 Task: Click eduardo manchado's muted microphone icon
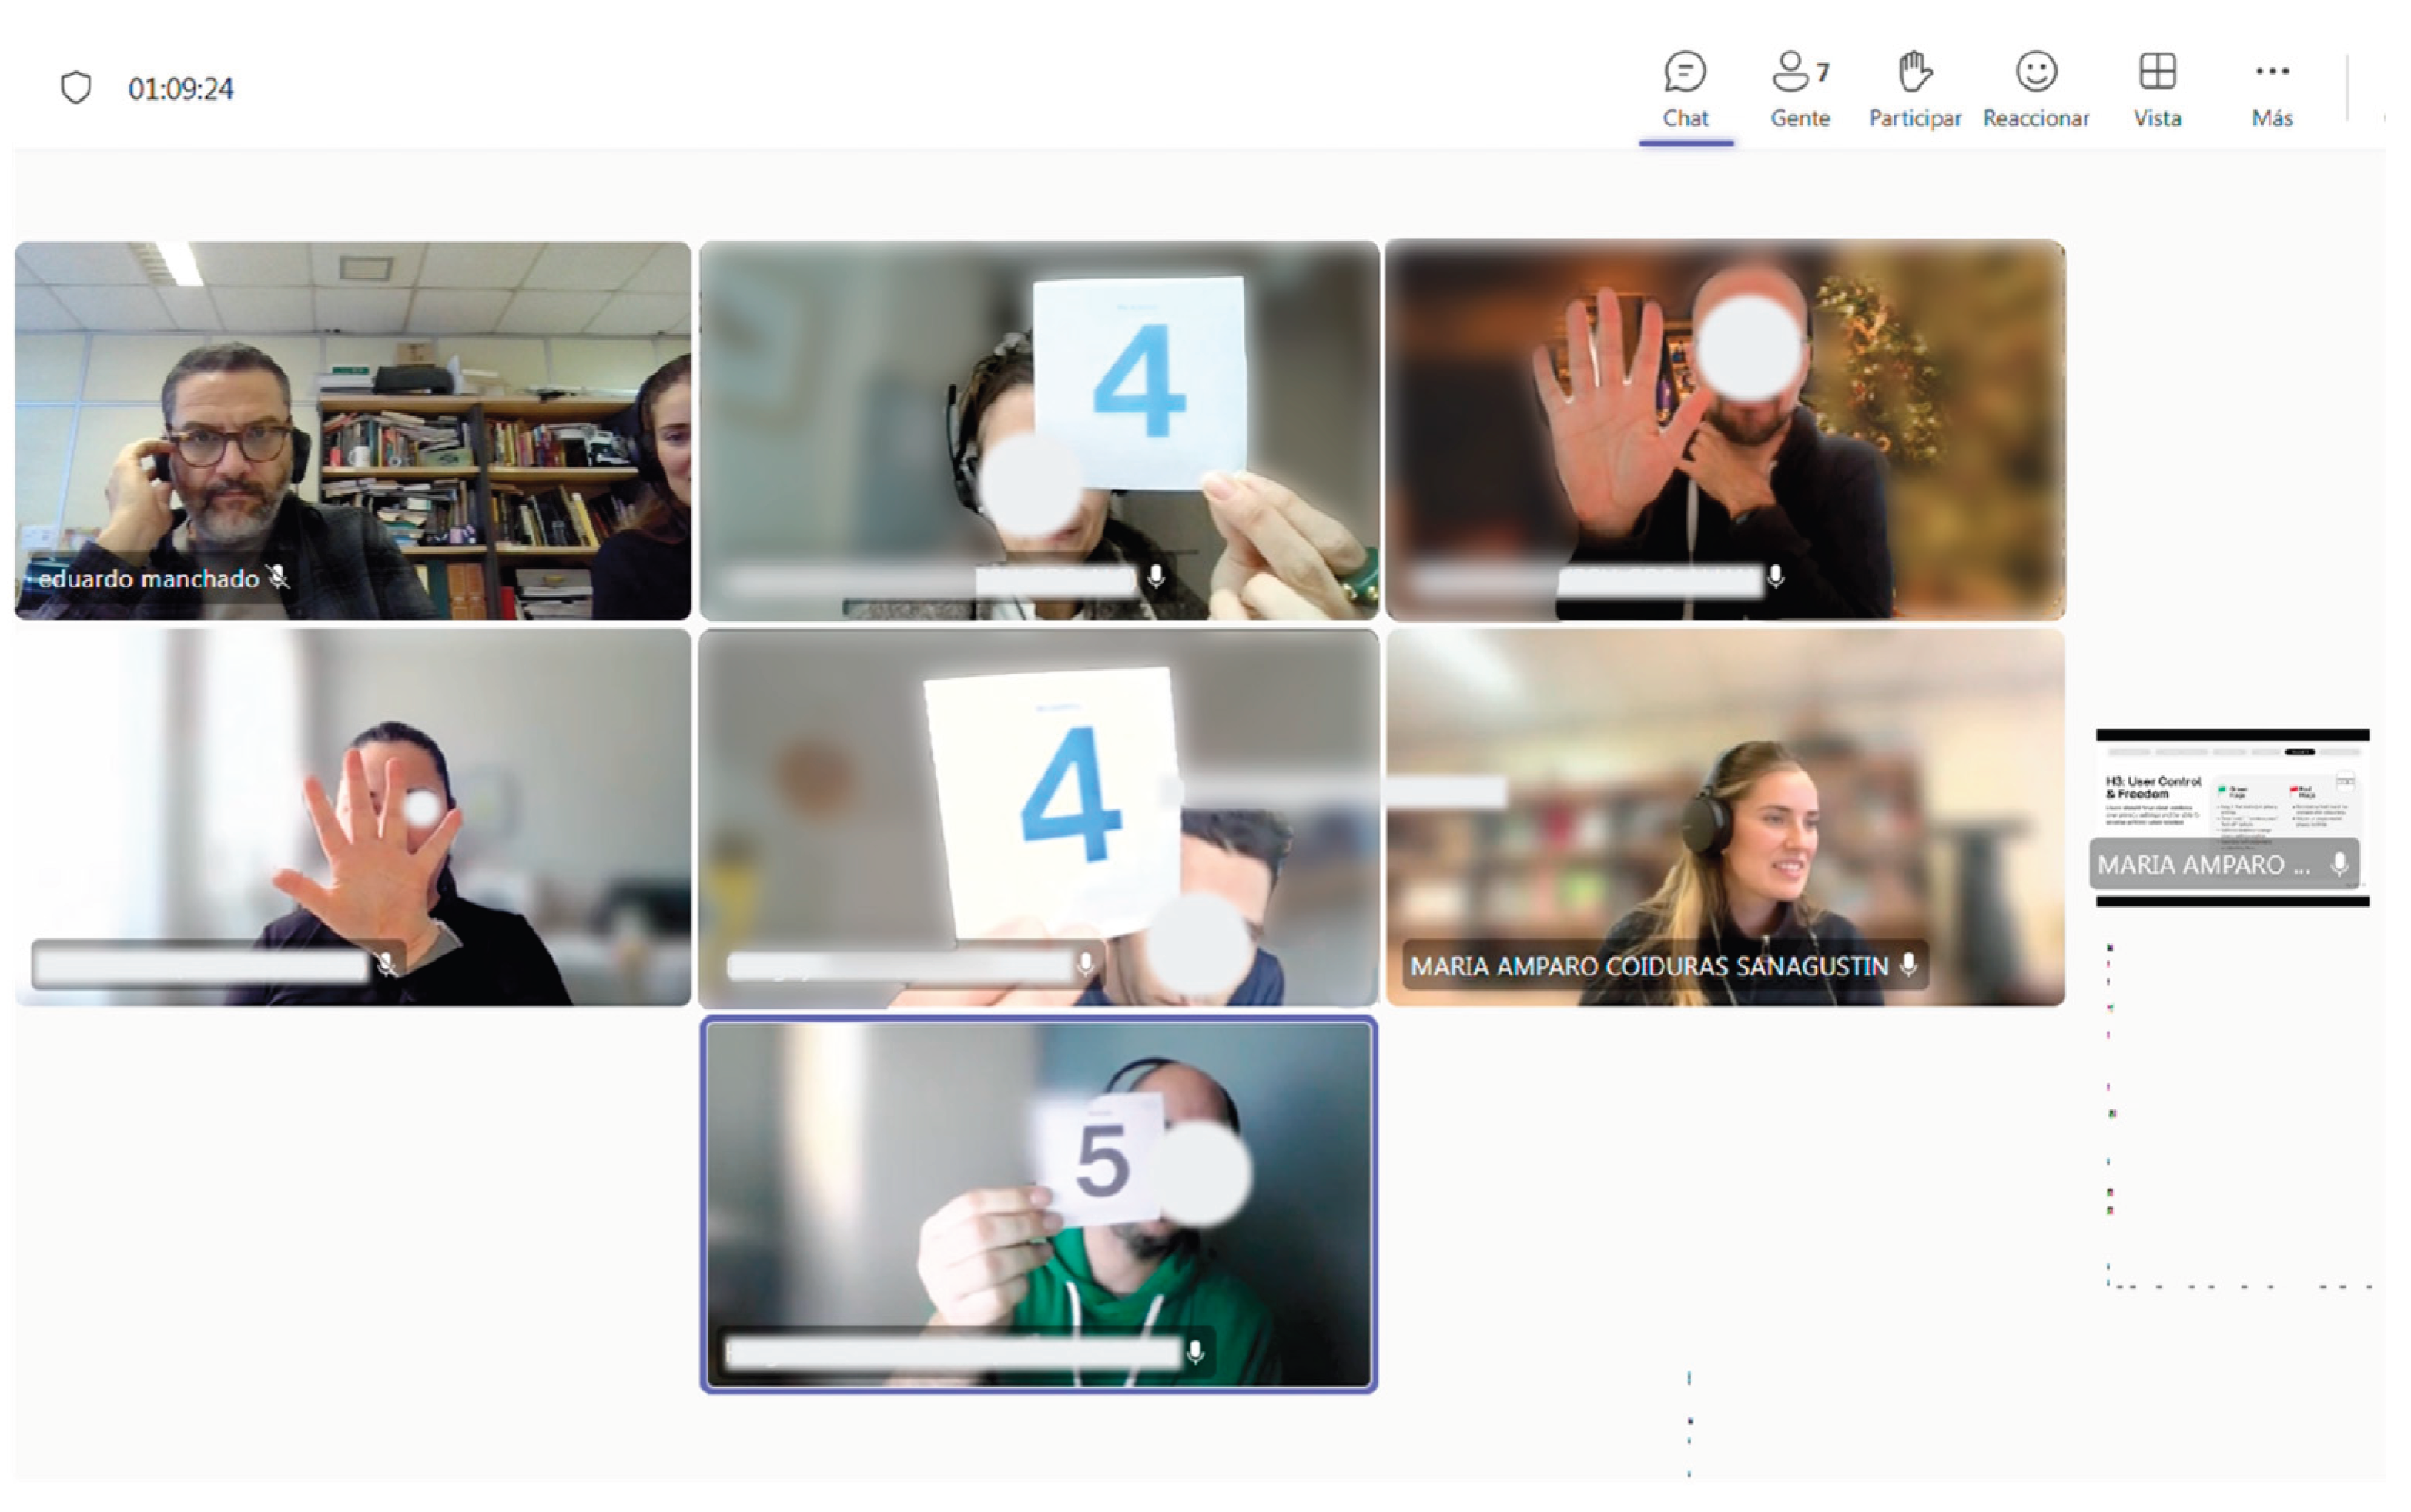(x=279, y=577)
